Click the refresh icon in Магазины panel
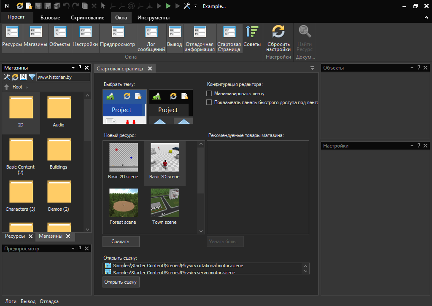This screenshot has height=306, width=432. click(x=15, y=77)
